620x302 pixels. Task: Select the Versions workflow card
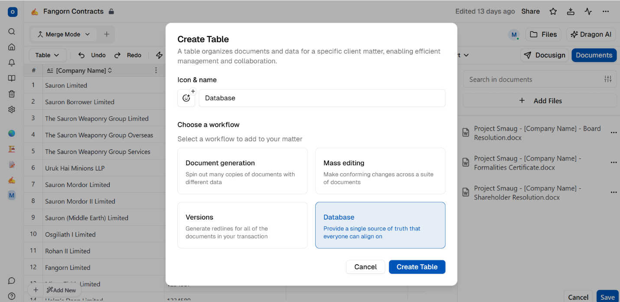coord(242,225)
